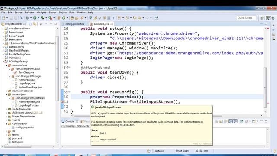
Task: Click underlined FileInputStream error on line 41
Action: click(155, 102)
